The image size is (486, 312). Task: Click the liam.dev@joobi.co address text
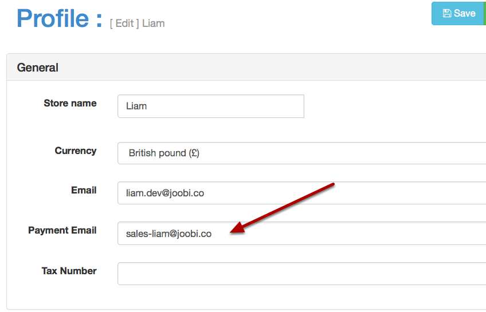(x=165, y=193)
